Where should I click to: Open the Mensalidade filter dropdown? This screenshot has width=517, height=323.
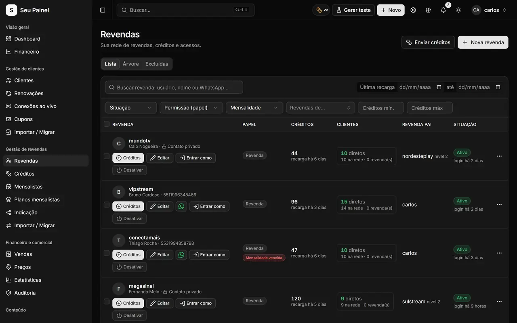coord(254,108)
